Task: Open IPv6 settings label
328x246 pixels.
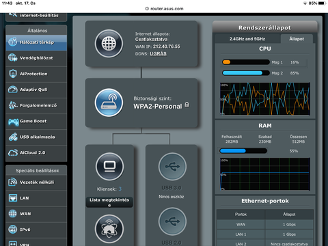Action: pos(25,230)
